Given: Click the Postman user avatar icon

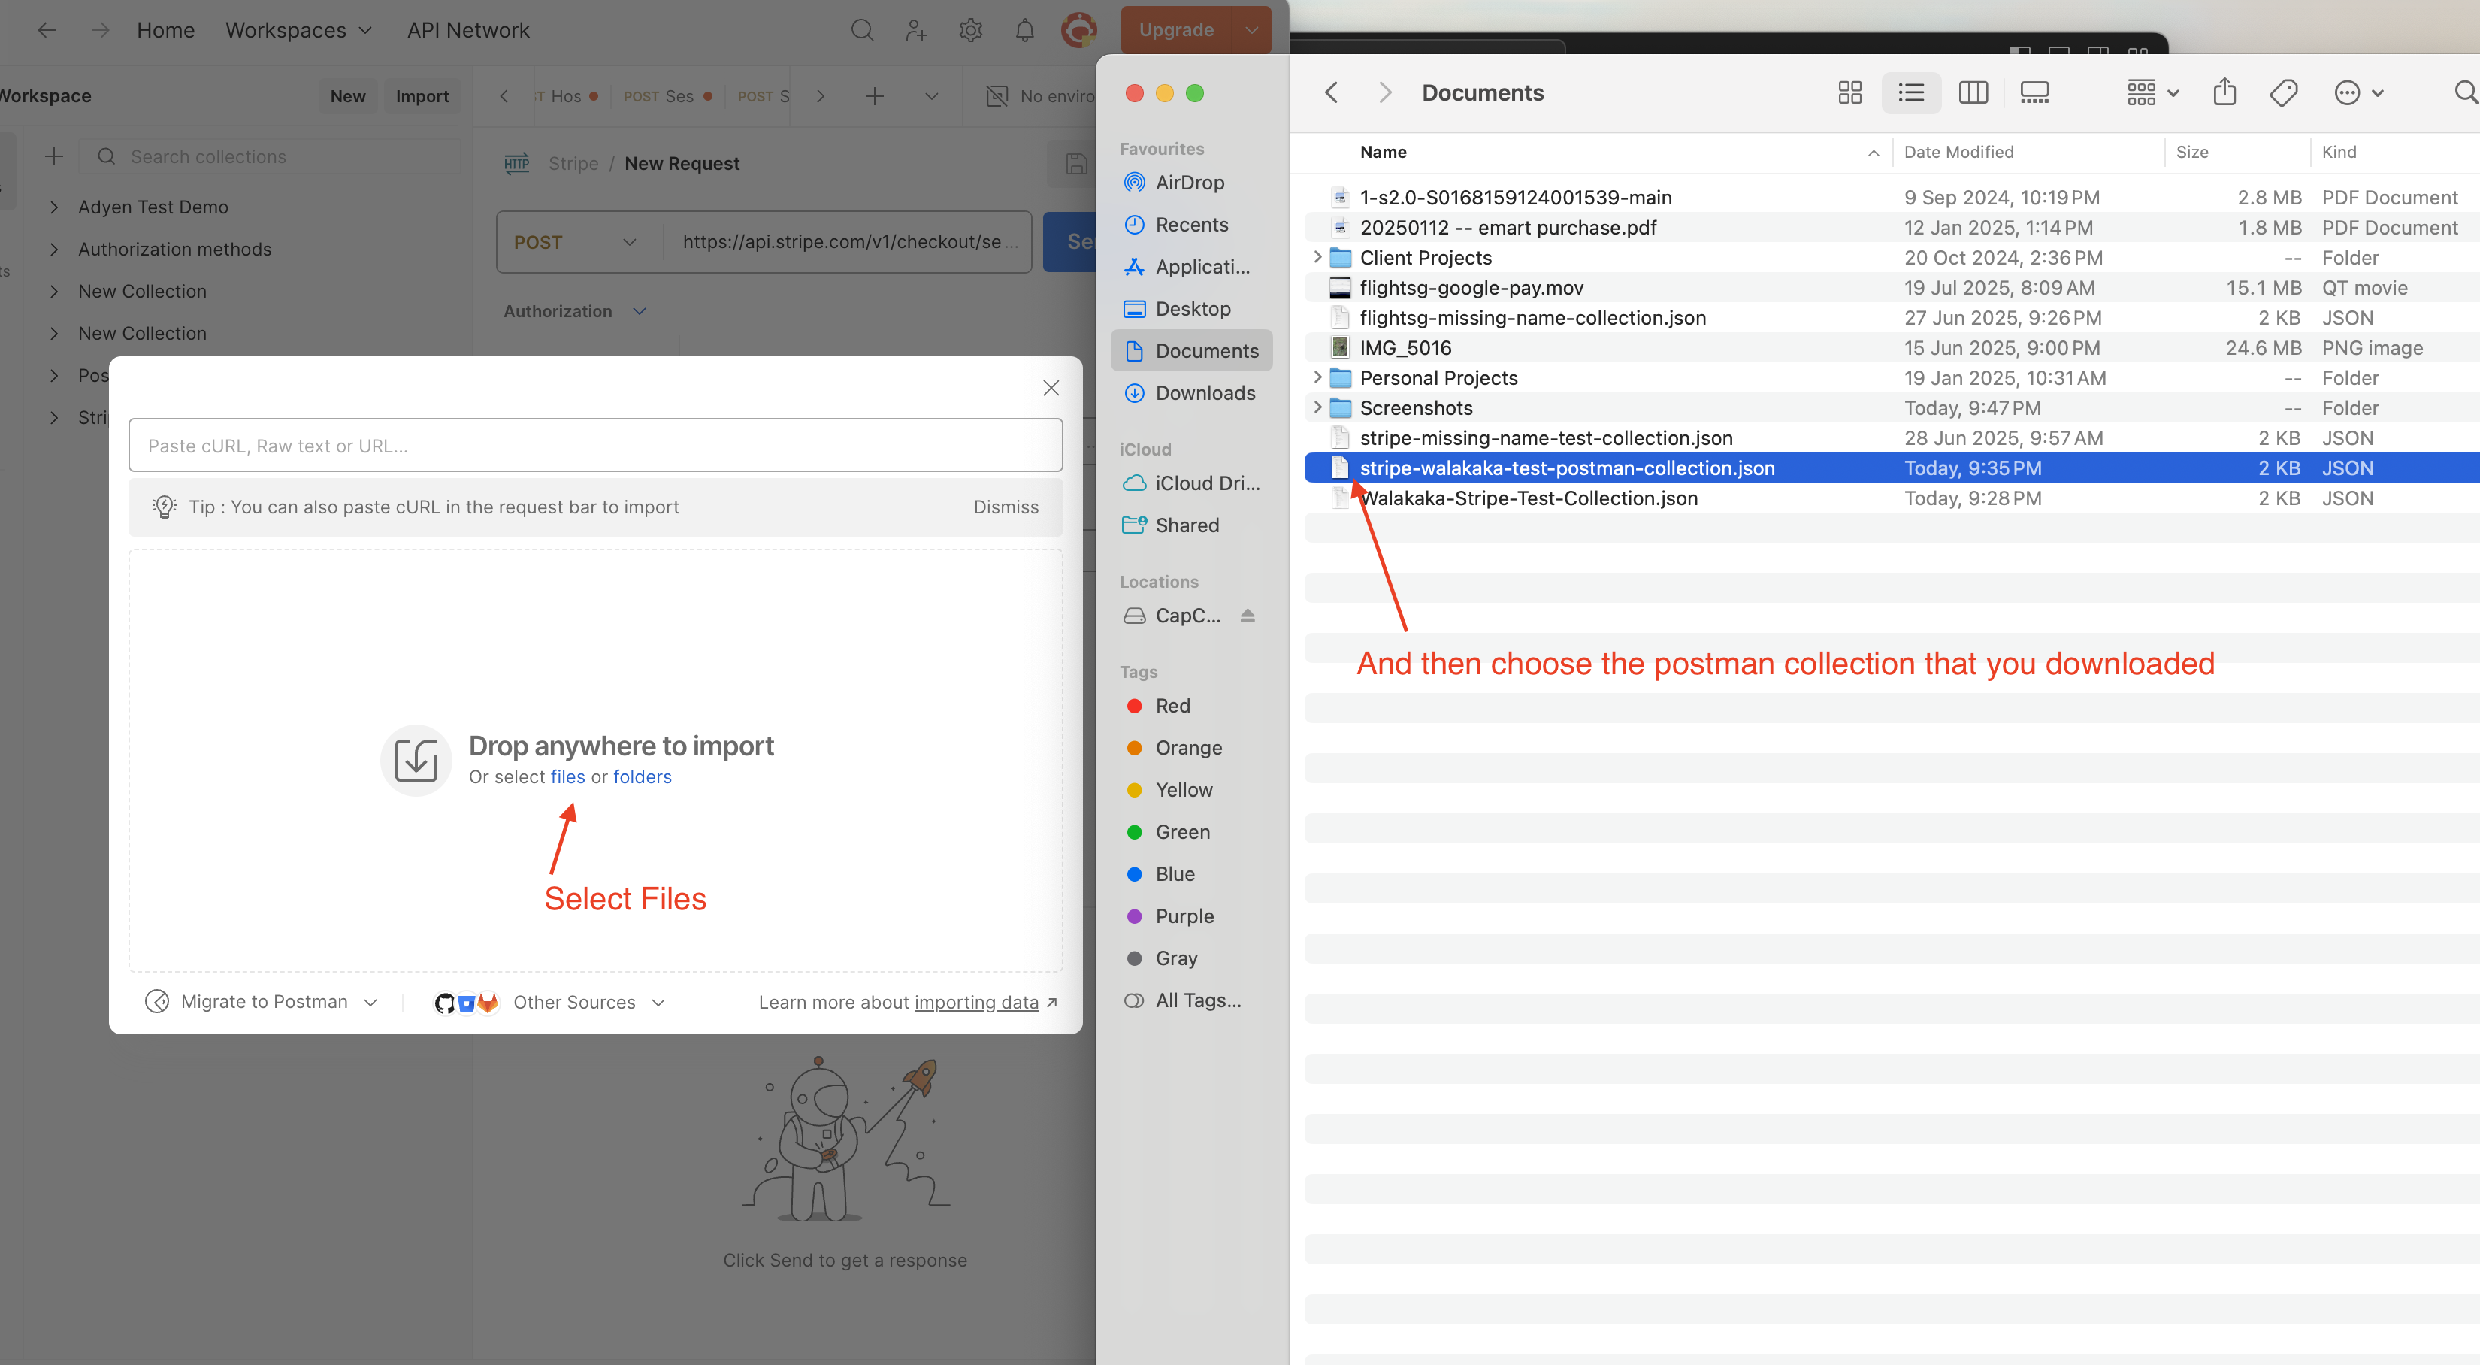Looking at the screenshot, I should [x=1078, y=30].
